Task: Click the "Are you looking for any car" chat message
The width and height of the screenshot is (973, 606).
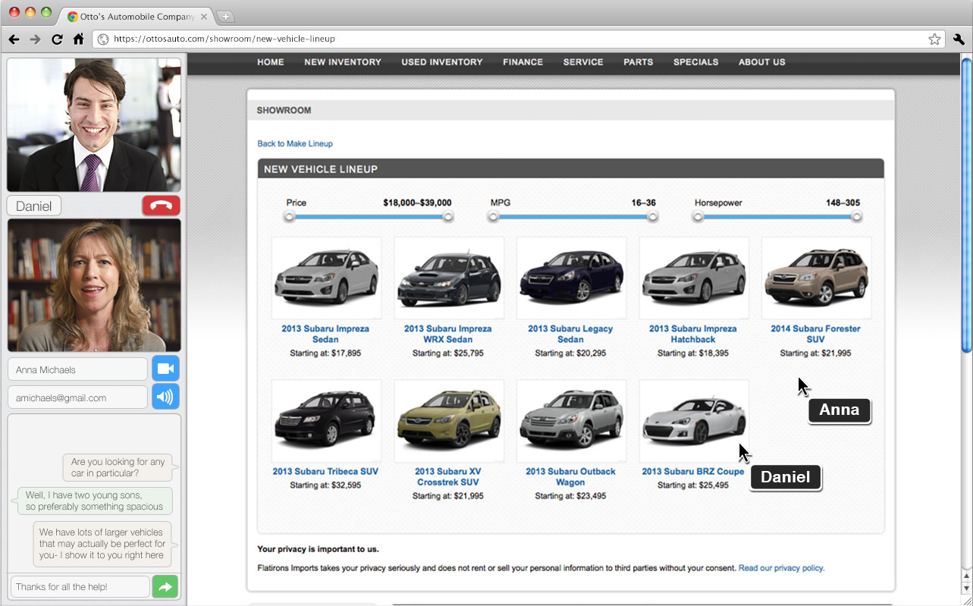Action: pos(118,467)
